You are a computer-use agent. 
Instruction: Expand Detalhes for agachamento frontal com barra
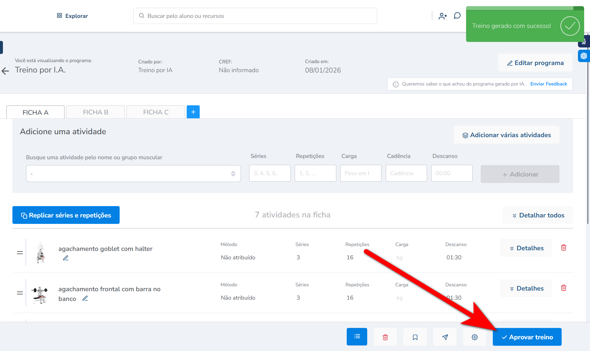coord(526,288)
